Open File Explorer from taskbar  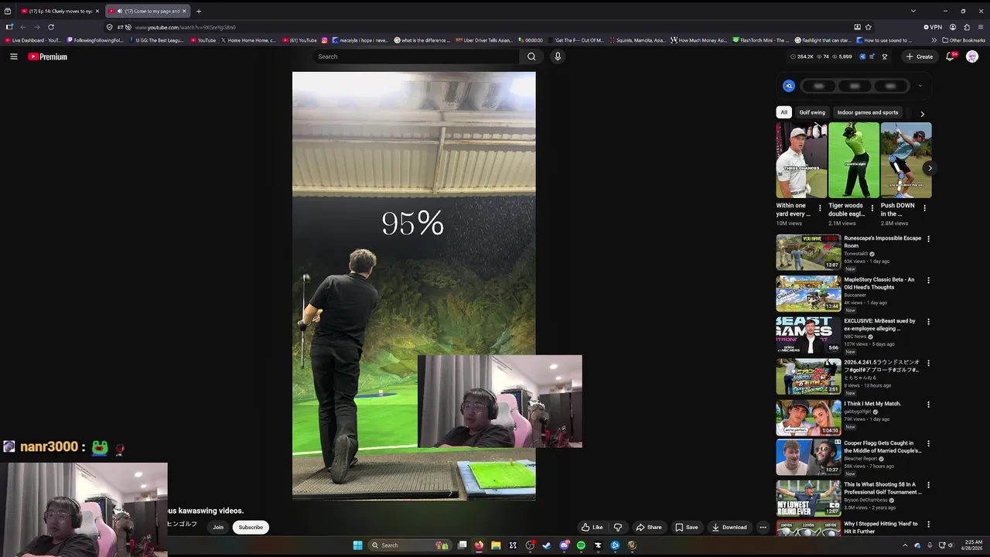tap(496, 545)
